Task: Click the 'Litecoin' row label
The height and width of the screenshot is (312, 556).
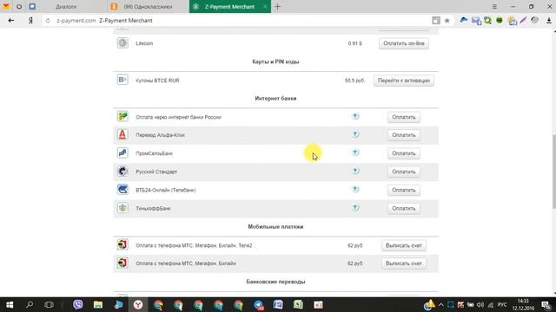Action: coord(144,43)
